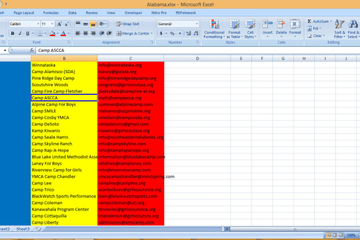The height and width of the screenshot is (240, 360).
Task: Click the formula bar showing Camp ASCCA
Action: [197, 50]
